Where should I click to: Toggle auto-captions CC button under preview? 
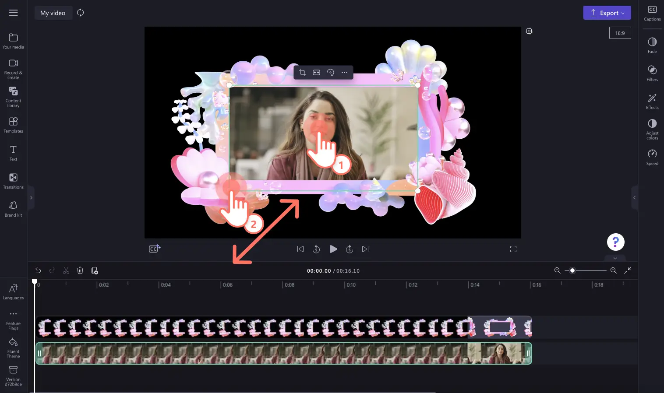coord(155,249)
